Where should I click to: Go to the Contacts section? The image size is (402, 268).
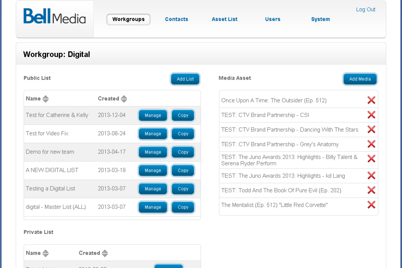point(176,19)
